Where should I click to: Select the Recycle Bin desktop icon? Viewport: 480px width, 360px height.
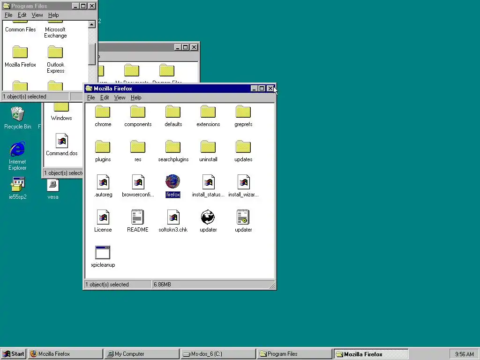coord(17,114)
